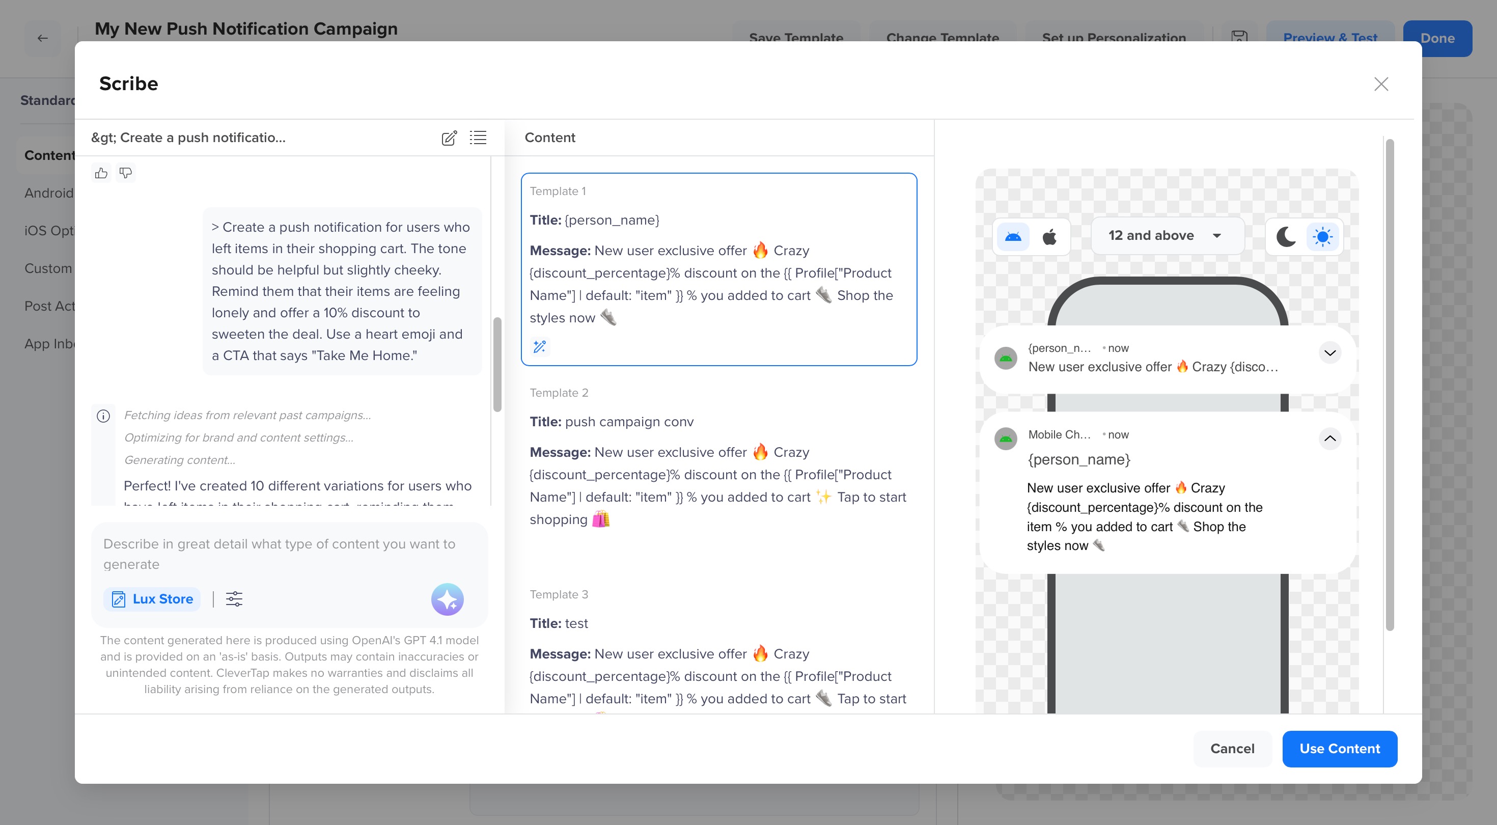Collapse the expanded Mobile Ch… notification preview
The width and height of the screenshot is (1497, 825).
1329,438
